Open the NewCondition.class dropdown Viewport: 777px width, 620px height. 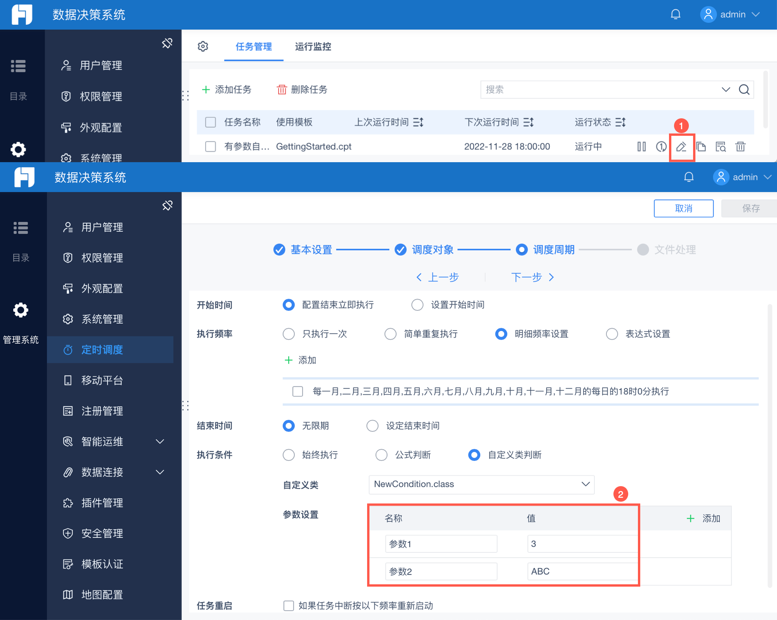point(481,484)
